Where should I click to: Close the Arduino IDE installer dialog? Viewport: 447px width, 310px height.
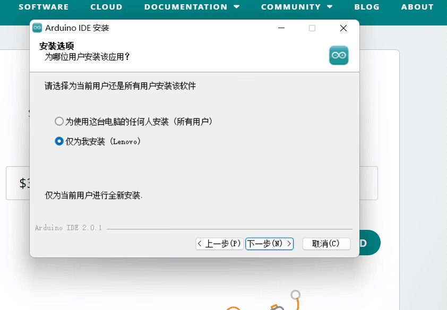pyautogui.click(x=343, y=28)
